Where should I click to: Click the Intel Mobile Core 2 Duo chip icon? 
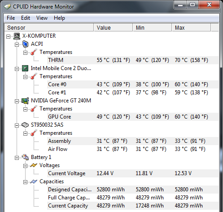(25, 68)
